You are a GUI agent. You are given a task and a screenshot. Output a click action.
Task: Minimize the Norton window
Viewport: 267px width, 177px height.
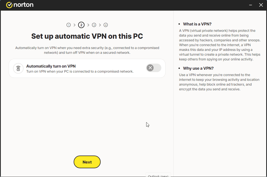250,5
